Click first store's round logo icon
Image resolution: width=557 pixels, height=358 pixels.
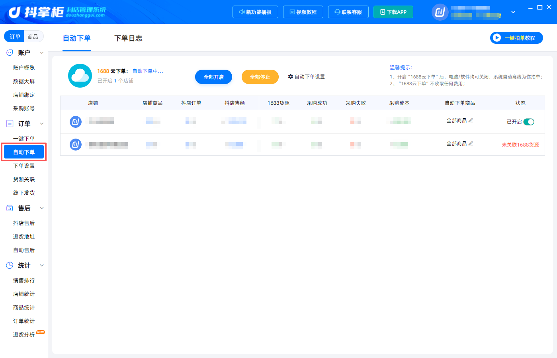coord(76,121)
